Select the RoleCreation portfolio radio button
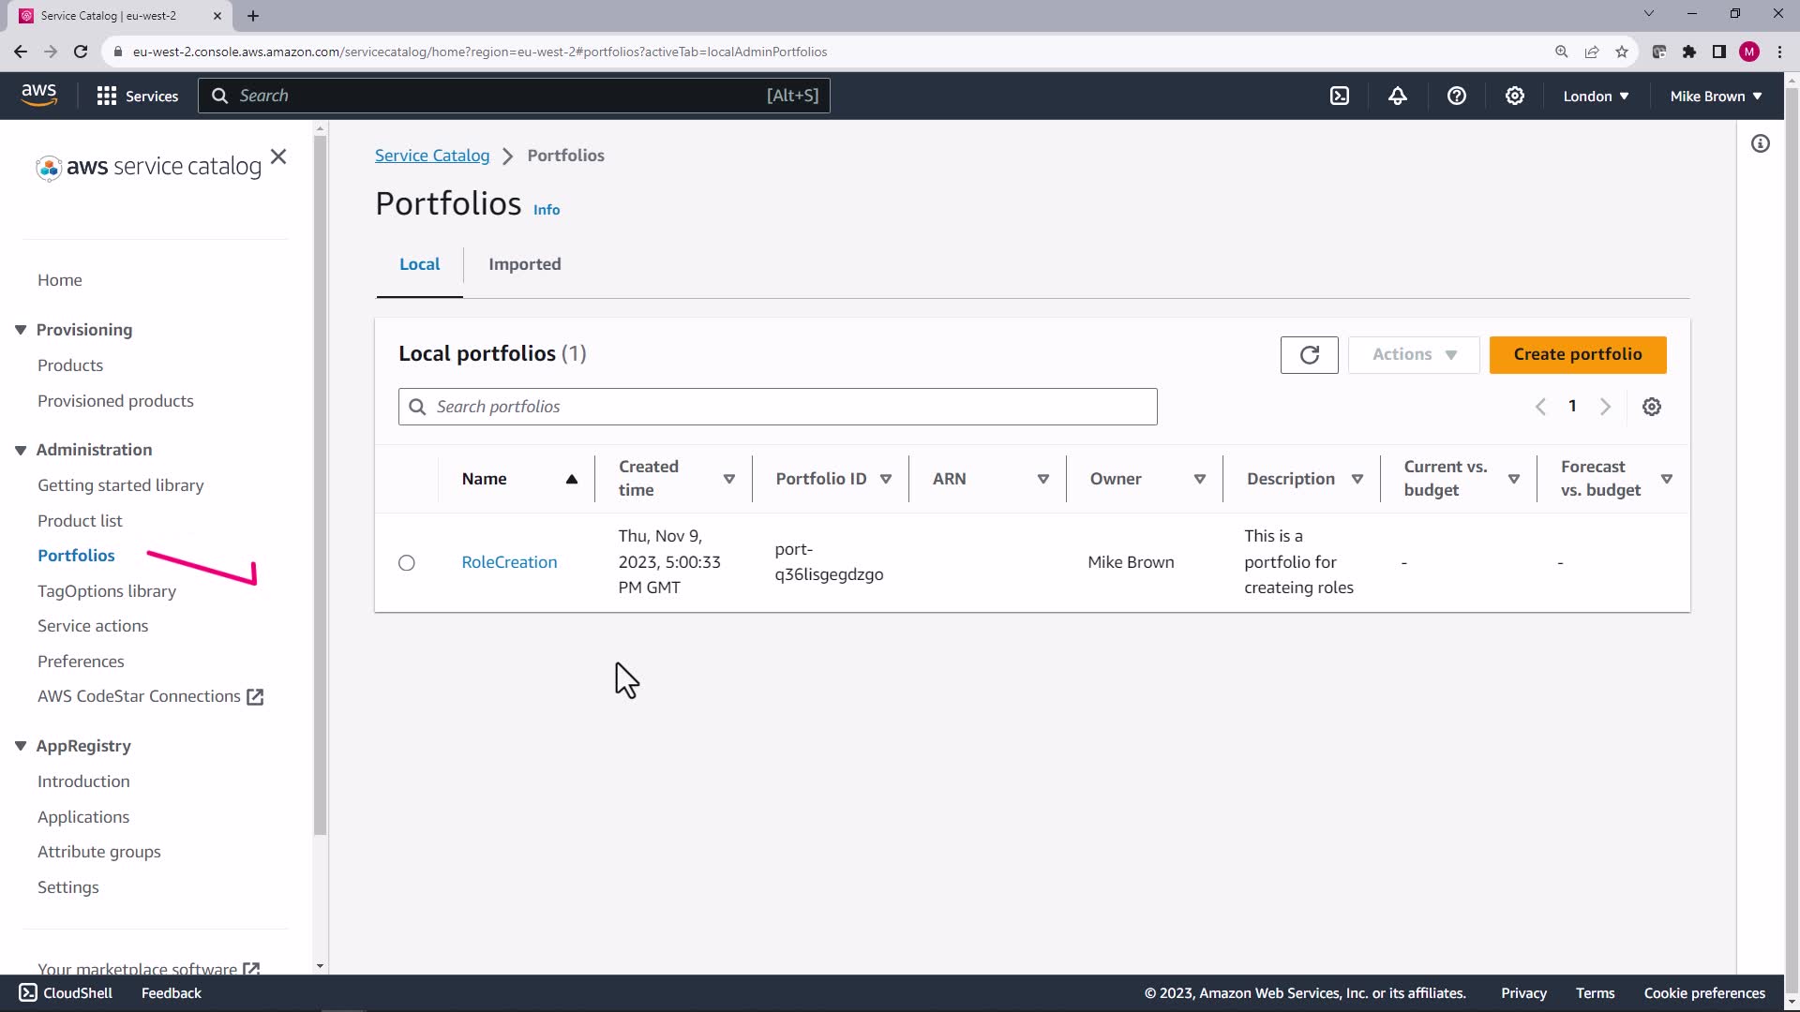This screenshot has width=1800, height=1012. (x=406, y=562)
